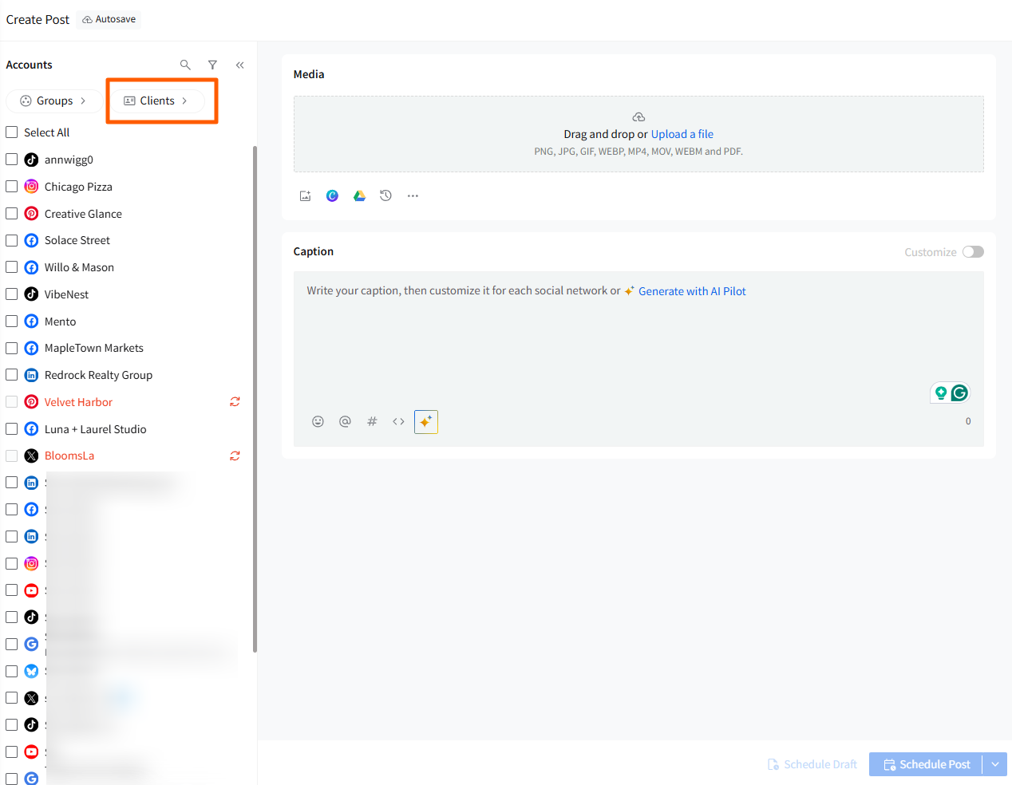Select the Luna + Laurel Studio account

[96, 429]
